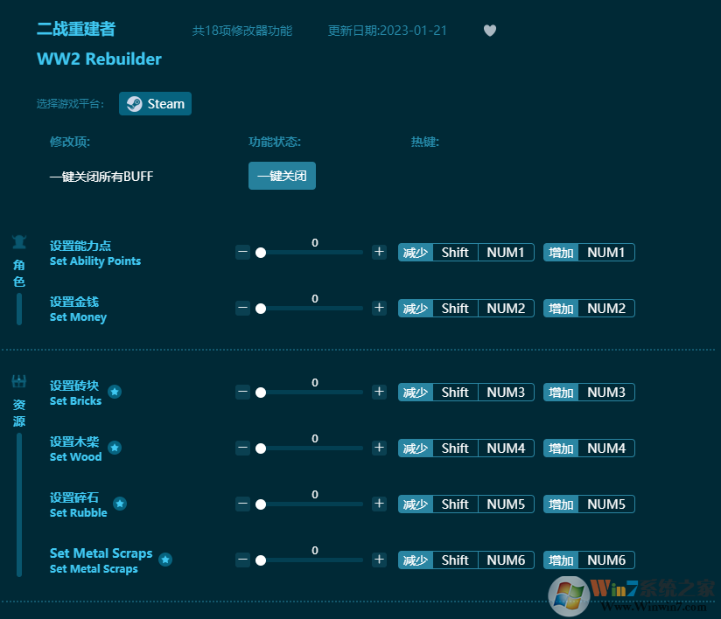Viewport: 721px width, 619px height.
Task: Click 增加 hotkey label in the NUM1 row
Action: click(x=561, y=253)
